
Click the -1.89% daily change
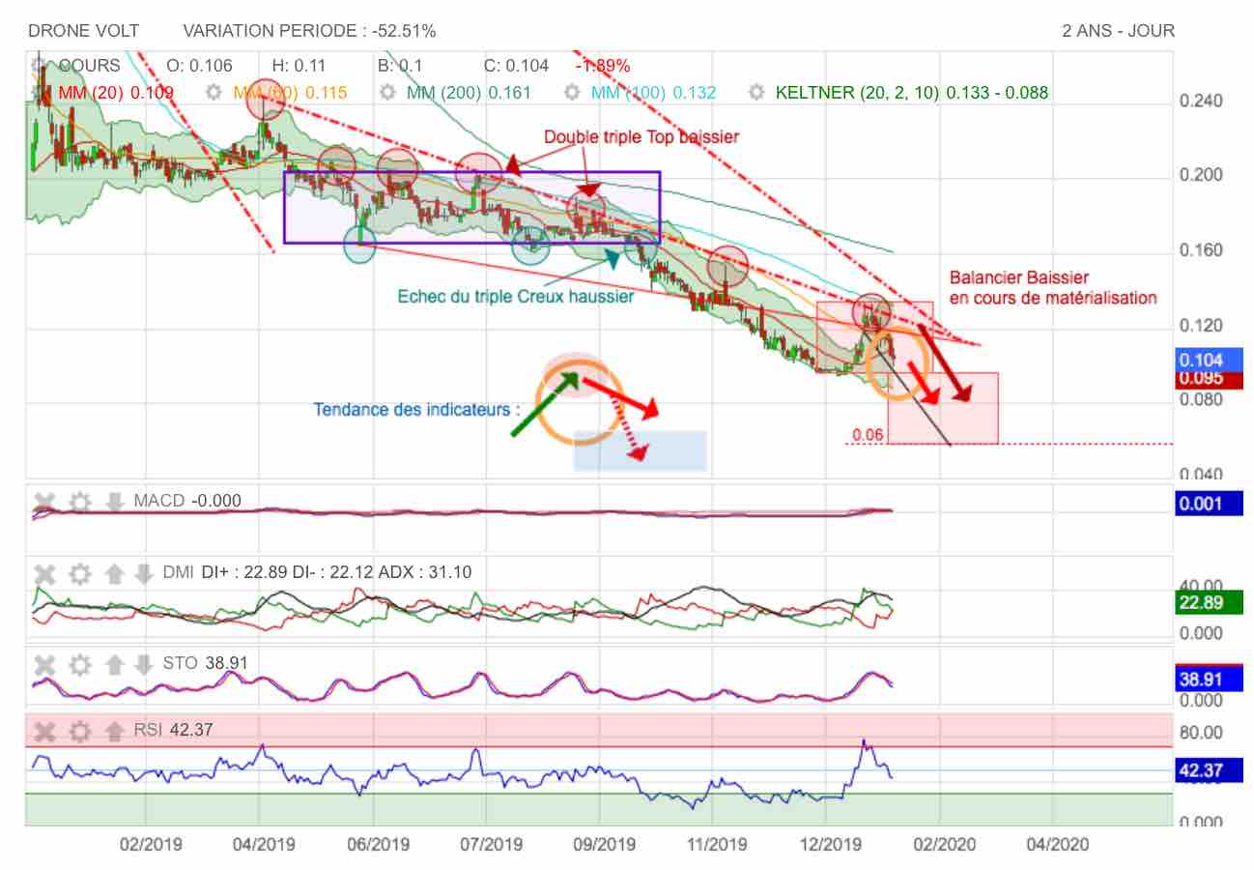click(x=603, y=66)
